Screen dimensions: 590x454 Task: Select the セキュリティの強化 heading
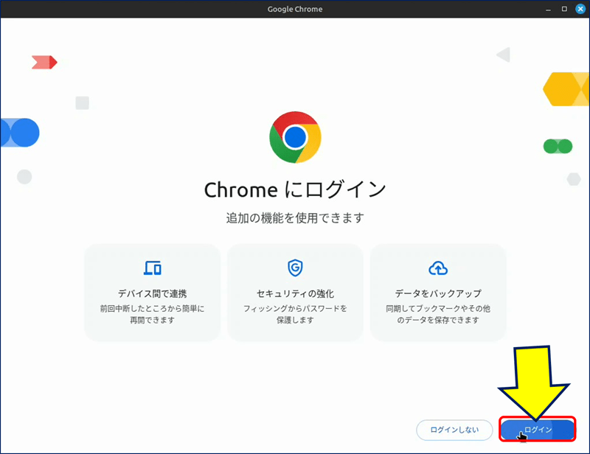pos(295,293)
